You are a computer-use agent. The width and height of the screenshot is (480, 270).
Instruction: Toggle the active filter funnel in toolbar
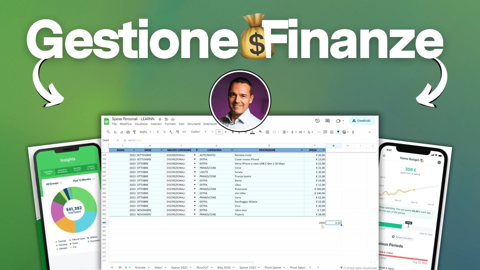338,132
